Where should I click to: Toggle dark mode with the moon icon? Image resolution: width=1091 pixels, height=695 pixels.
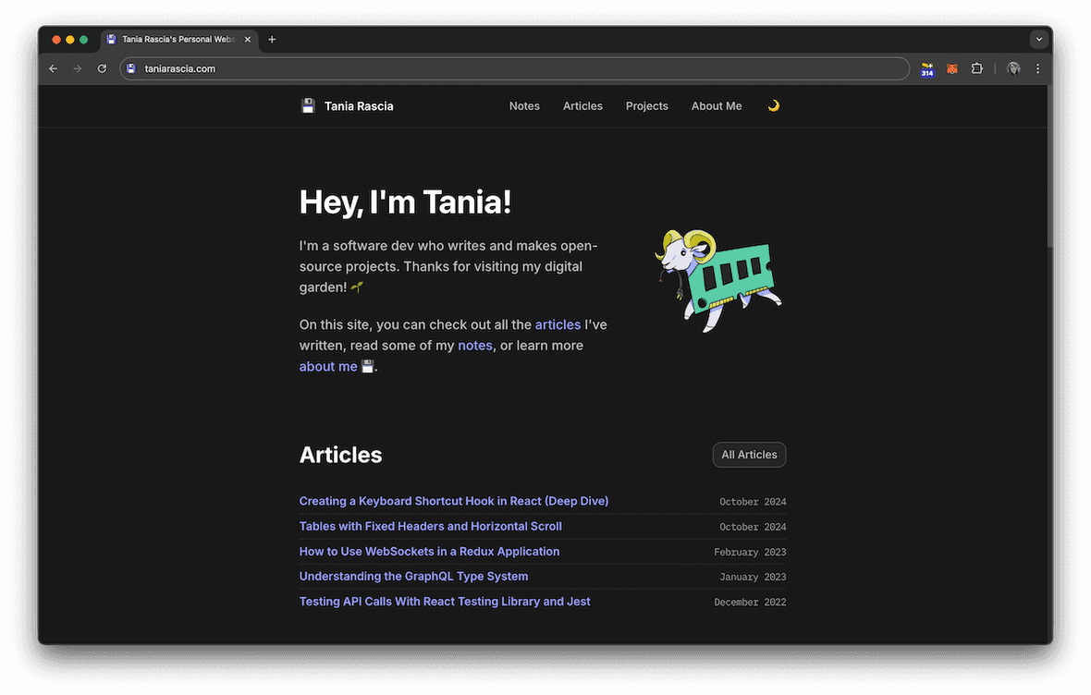point(774,105)
